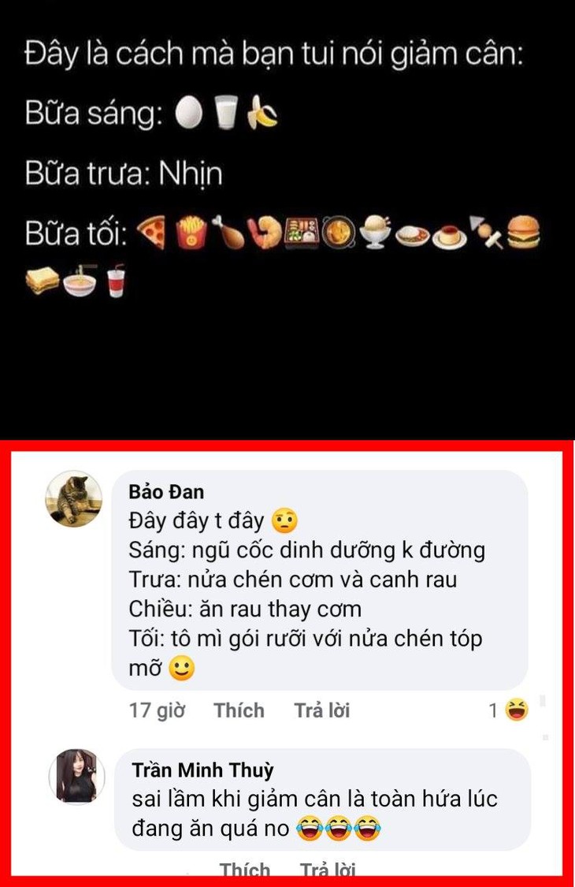The height and width of the screenshot is (887, 575).
Task: Reply to Bảo Đan via Trả lời
Action: point(322,710)
